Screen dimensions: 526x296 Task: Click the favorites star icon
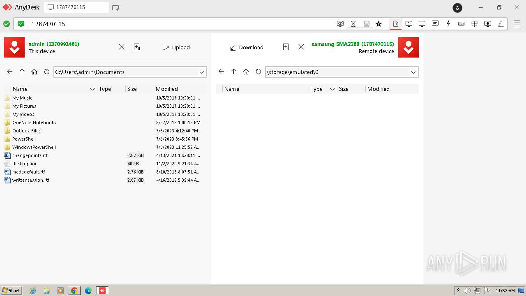[379, 24]
